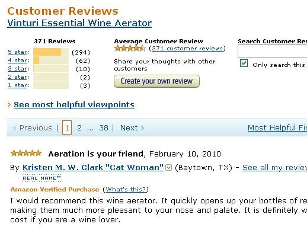The height and width of the screenshot is (230, 307).
Task: Uncheck the Only search this checkbox
Action: (x=244, y=63)
